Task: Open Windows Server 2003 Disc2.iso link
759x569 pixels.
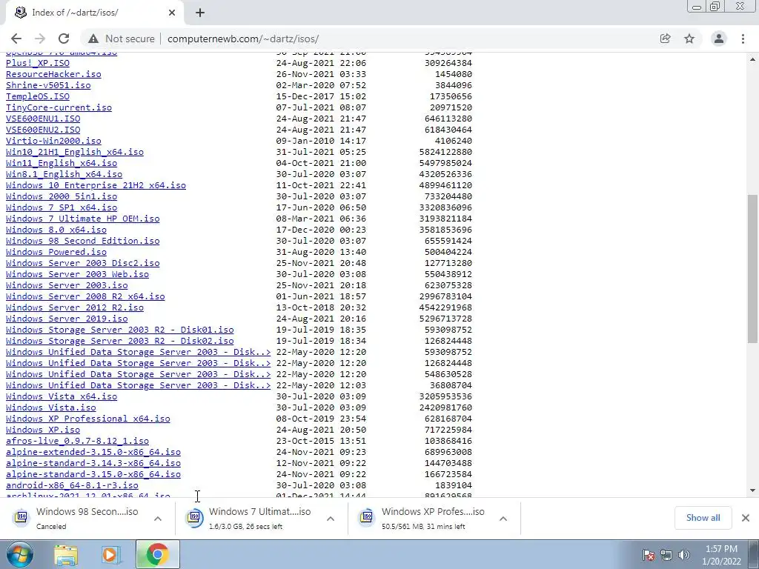Action: coord(83,263)
